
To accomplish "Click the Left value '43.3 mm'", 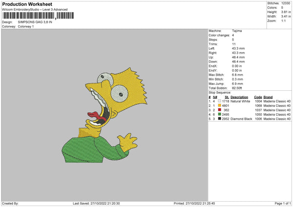I will click(238, 48).
